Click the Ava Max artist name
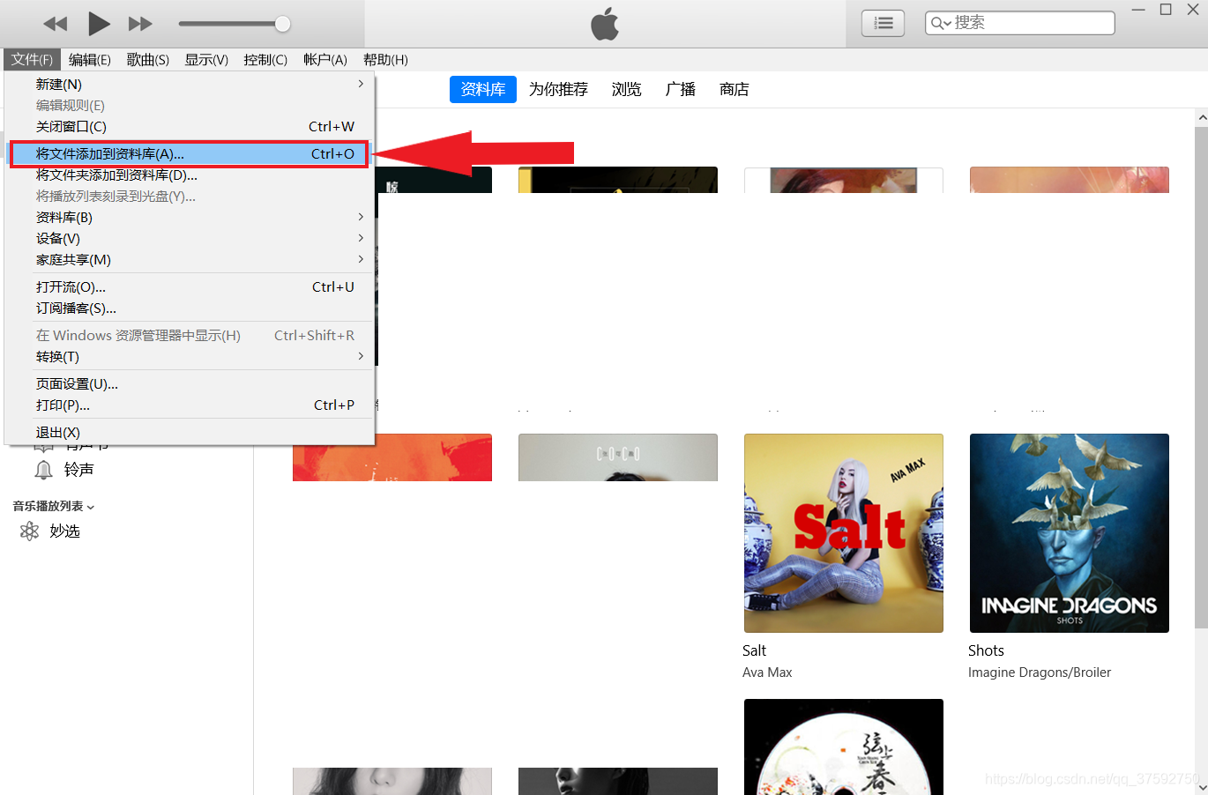Image resolution: width=1208 pixels, height=795 pixels. [x=767, y=672]
